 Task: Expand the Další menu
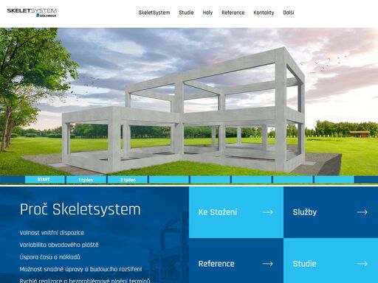pos(289,13)
